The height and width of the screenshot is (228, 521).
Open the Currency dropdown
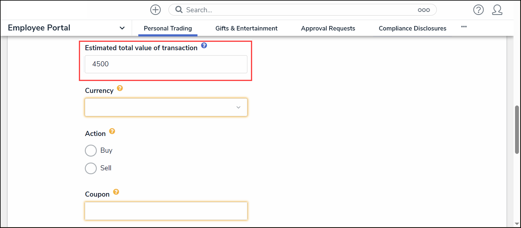click(166, 107)
